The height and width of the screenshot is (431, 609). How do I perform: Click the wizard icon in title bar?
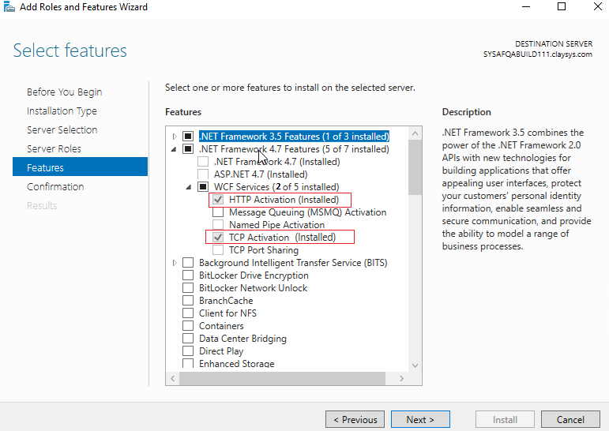[9, 6]
